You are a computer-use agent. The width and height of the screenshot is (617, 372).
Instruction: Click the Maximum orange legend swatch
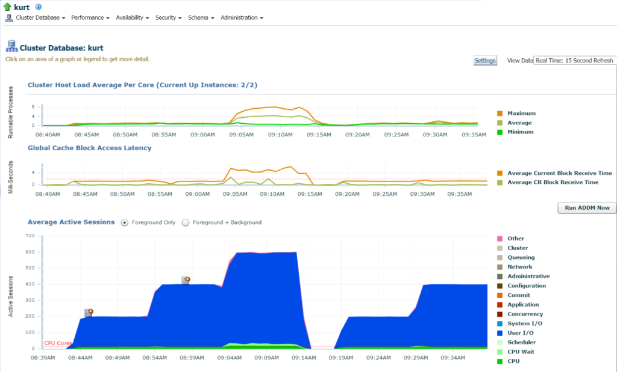[x=500, y=114]
